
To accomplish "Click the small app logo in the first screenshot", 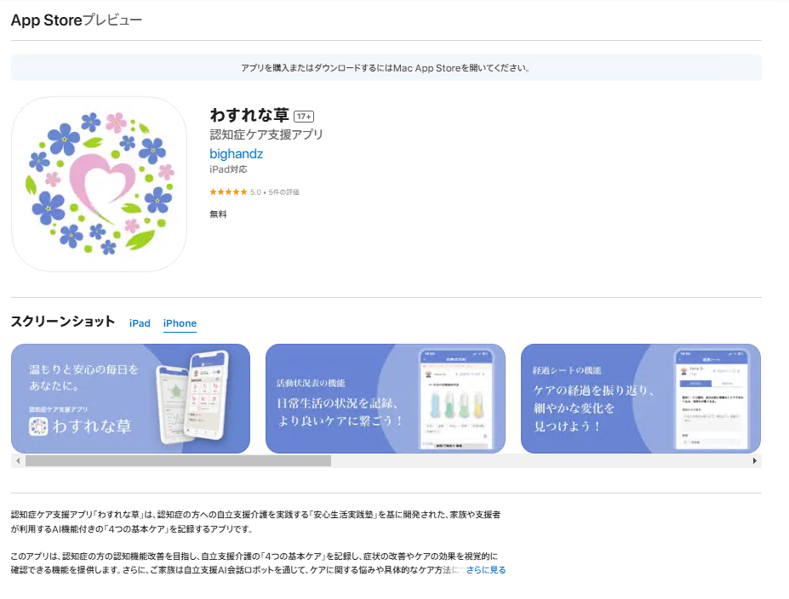I will pos(38,426).
